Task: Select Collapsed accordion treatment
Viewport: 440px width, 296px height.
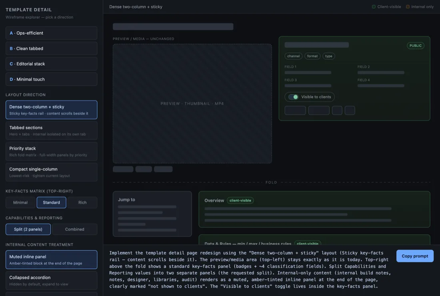Action: [51, 280]
